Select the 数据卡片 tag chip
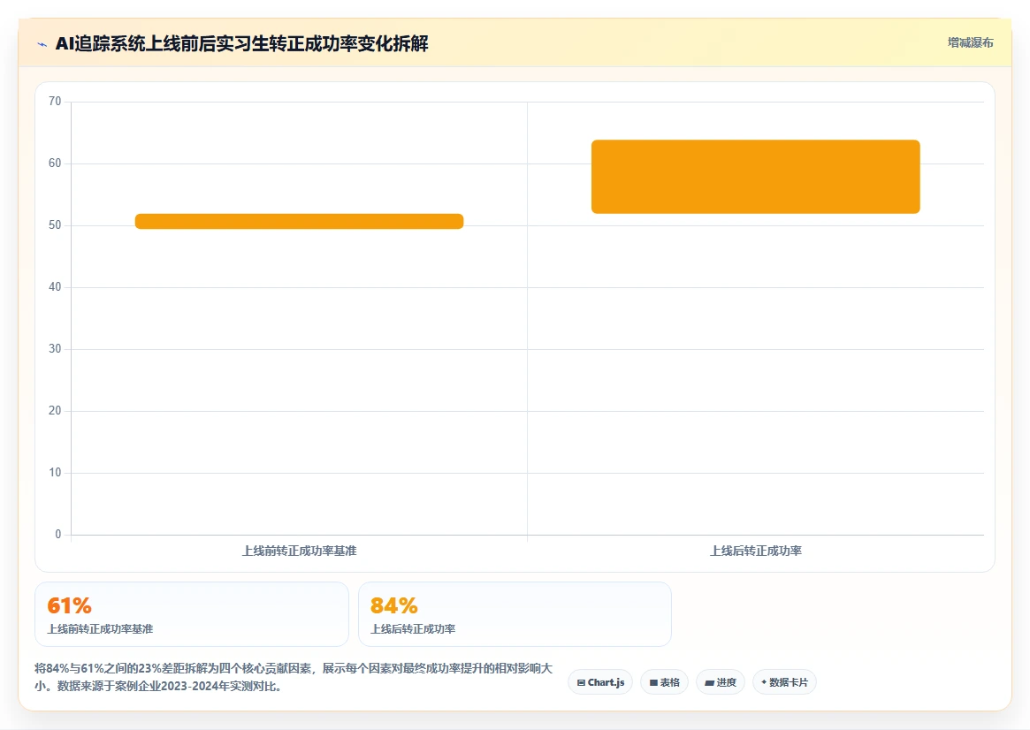The image size is (1030, 730). 784,682
